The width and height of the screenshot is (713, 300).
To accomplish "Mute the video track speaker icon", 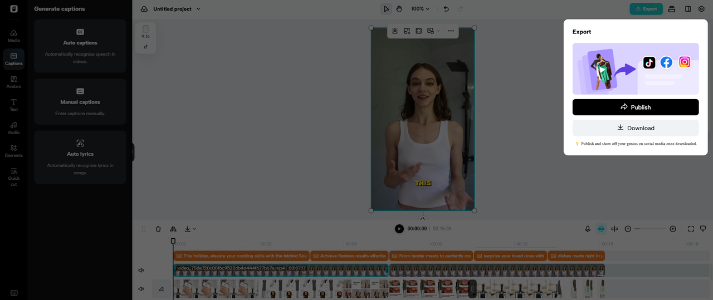I will tap(141, 271).
